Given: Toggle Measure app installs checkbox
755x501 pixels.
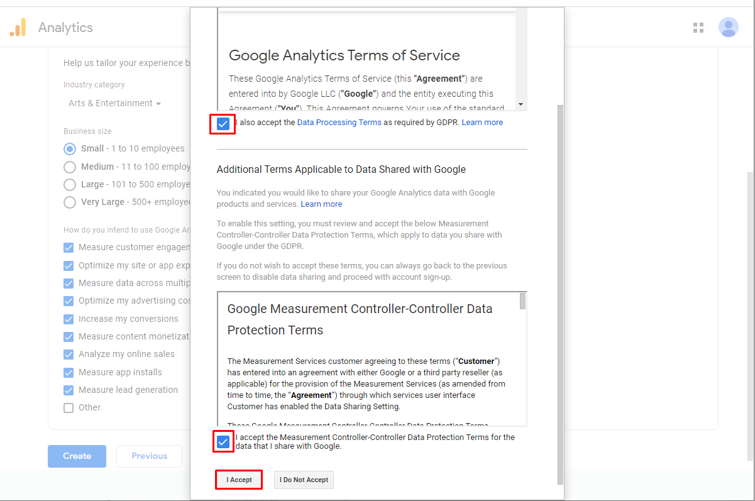Looking at the screenshot, I should [x=69, y=372].
